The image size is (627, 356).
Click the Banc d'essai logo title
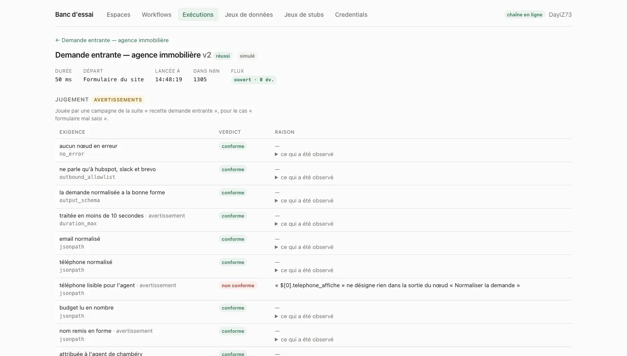[74, 15]
